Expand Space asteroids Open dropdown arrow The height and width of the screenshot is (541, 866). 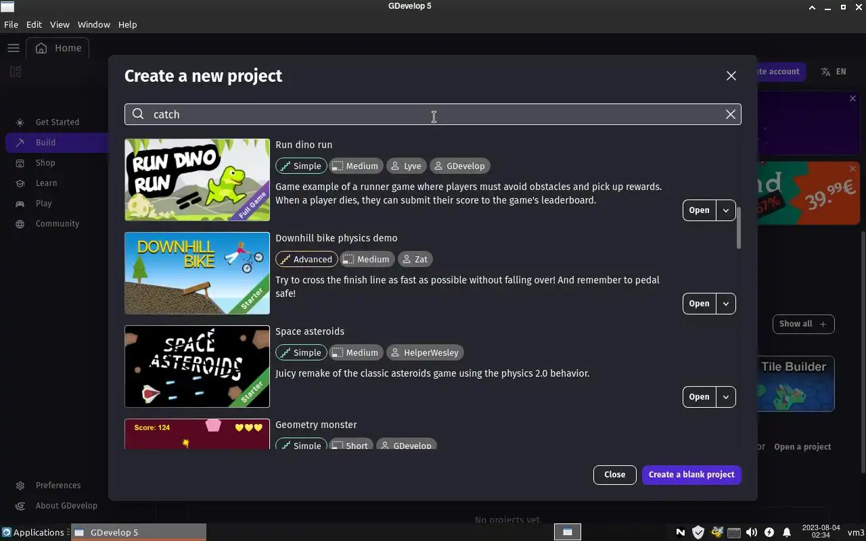point(726,397)
